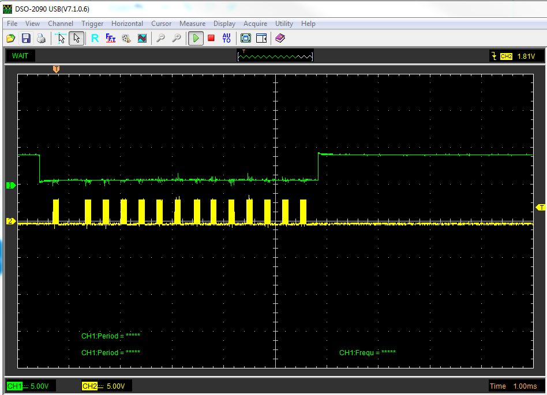The height and width of the screenshot is (395, 547).
Task: Open the Channel menu
Action: click(61, 24)
